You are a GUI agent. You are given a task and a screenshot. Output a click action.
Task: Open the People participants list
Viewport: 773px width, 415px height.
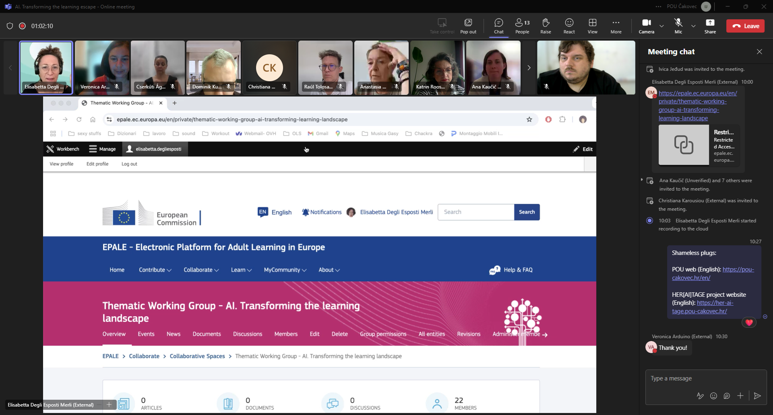pyautogui.click(x=522, y=26)
